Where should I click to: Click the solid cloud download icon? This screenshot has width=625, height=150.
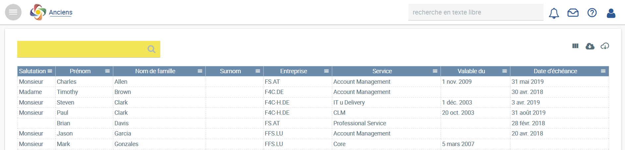[x=590, y=46]
